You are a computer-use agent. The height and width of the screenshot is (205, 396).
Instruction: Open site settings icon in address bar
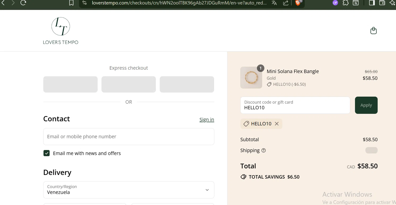pyautogui.click(x=84, y=3)
